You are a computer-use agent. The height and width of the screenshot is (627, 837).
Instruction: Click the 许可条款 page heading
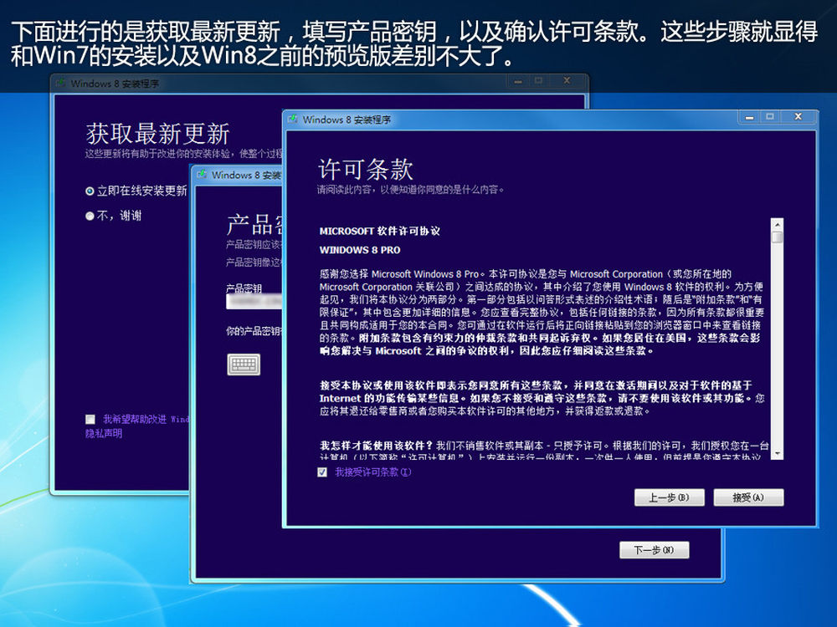366,170
